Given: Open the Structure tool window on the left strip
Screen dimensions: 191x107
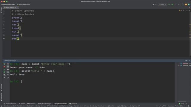Looking at the screenshot, I should coord(1,88).
